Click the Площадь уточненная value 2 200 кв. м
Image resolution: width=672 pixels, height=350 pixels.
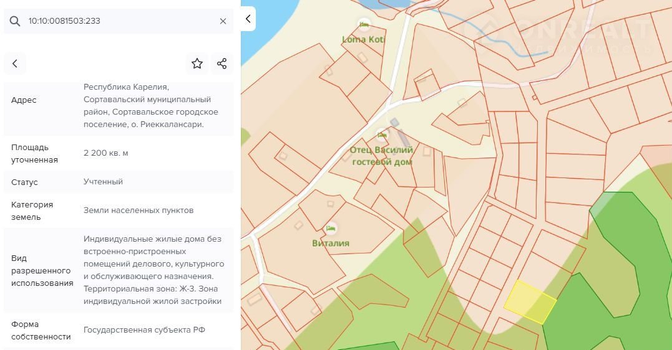point(106,153)
